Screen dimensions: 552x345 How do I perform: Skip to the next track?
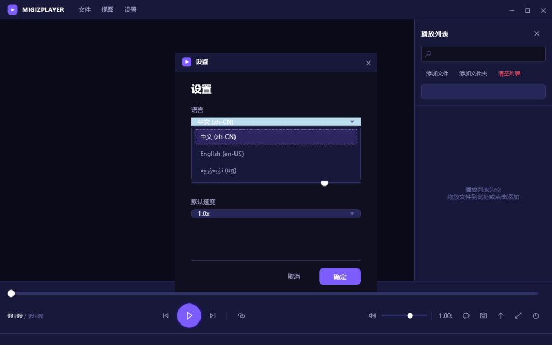pos(212,316)
